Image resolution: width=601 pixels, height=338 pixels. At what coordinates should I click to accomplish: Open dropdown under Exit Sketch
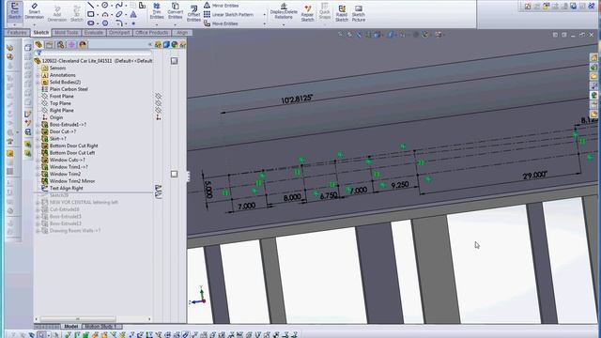(15, 24)
